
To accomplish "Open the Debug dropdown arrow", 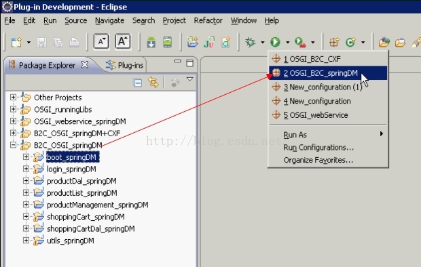I will tap(262, 43).
